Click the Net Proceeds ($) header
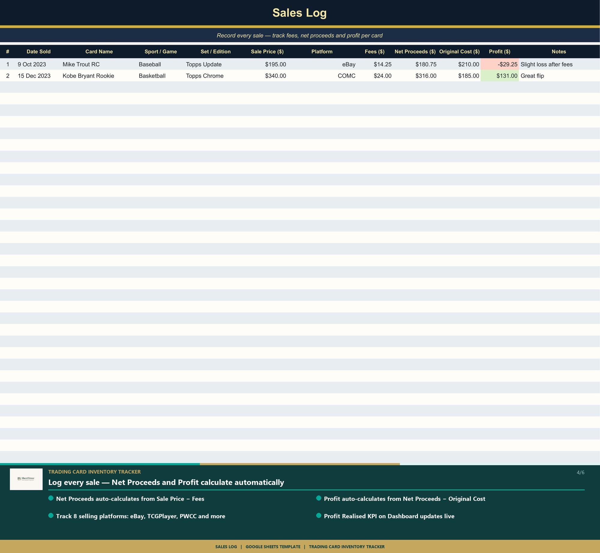This screenshot has width=600, height=553. 415,52
